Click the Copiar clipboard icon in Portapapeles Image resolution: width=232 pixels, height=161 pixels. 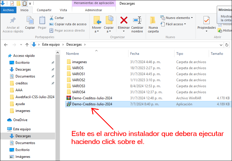tap(30, 21)
